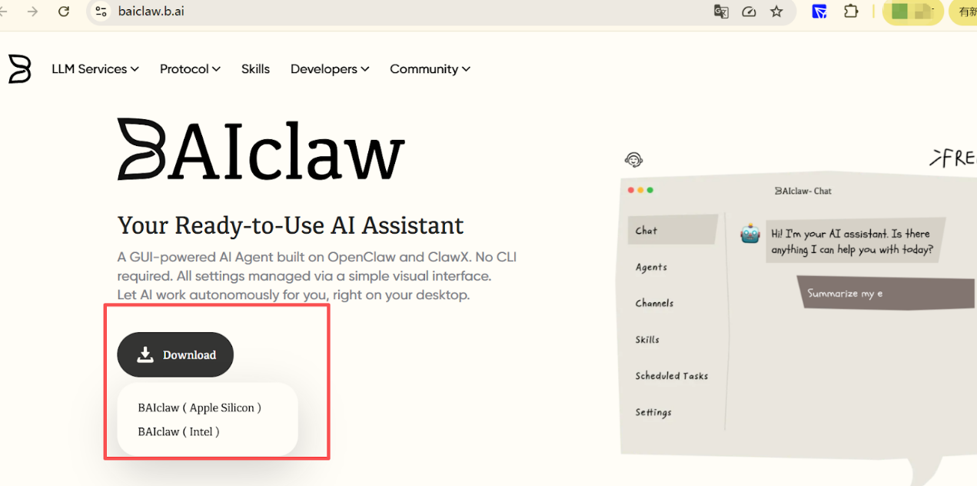Click the blue extension icon in toolbar
Screen dimensions: 977x486
click(819, 12)
